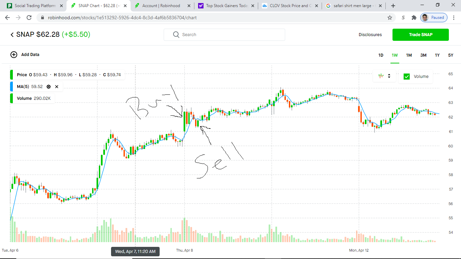Click the green Price legend color bar
Image resolution: width=461 pixels, height=259 pixels.
[11, 75]
